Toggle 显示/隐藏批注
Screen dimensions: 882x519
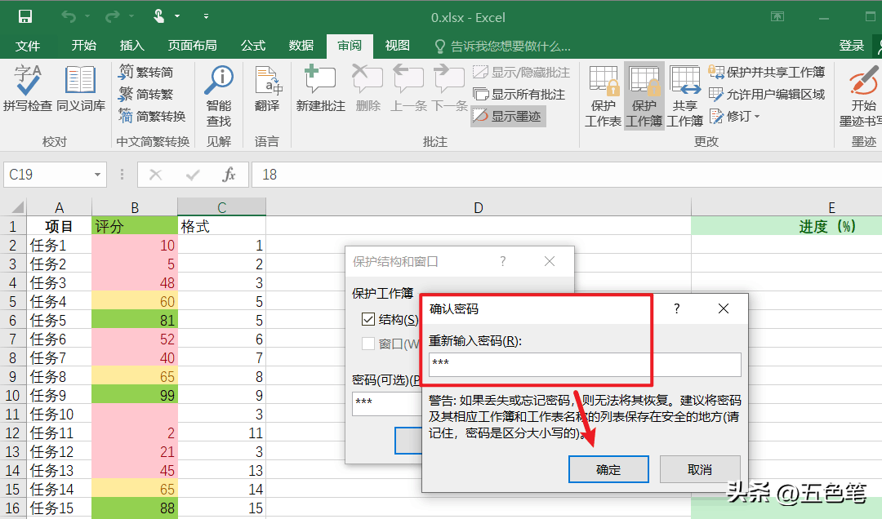[x=521, y=72]
